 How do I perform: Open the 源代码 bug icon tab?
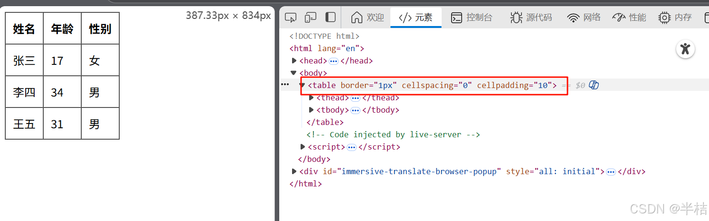click(x=531, y=18)
